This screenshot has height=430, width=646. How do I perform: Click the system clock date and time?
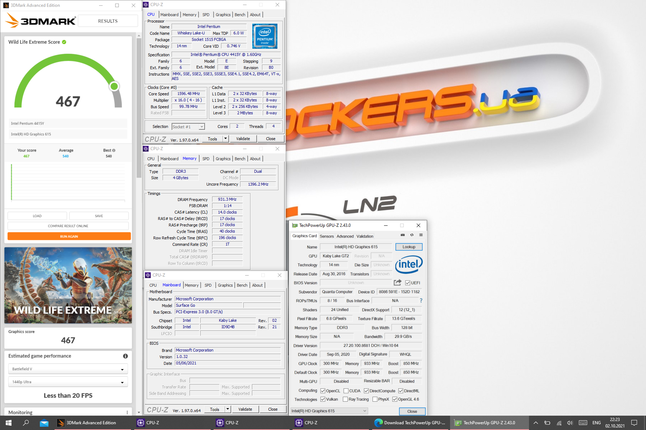tap(615, 423)
